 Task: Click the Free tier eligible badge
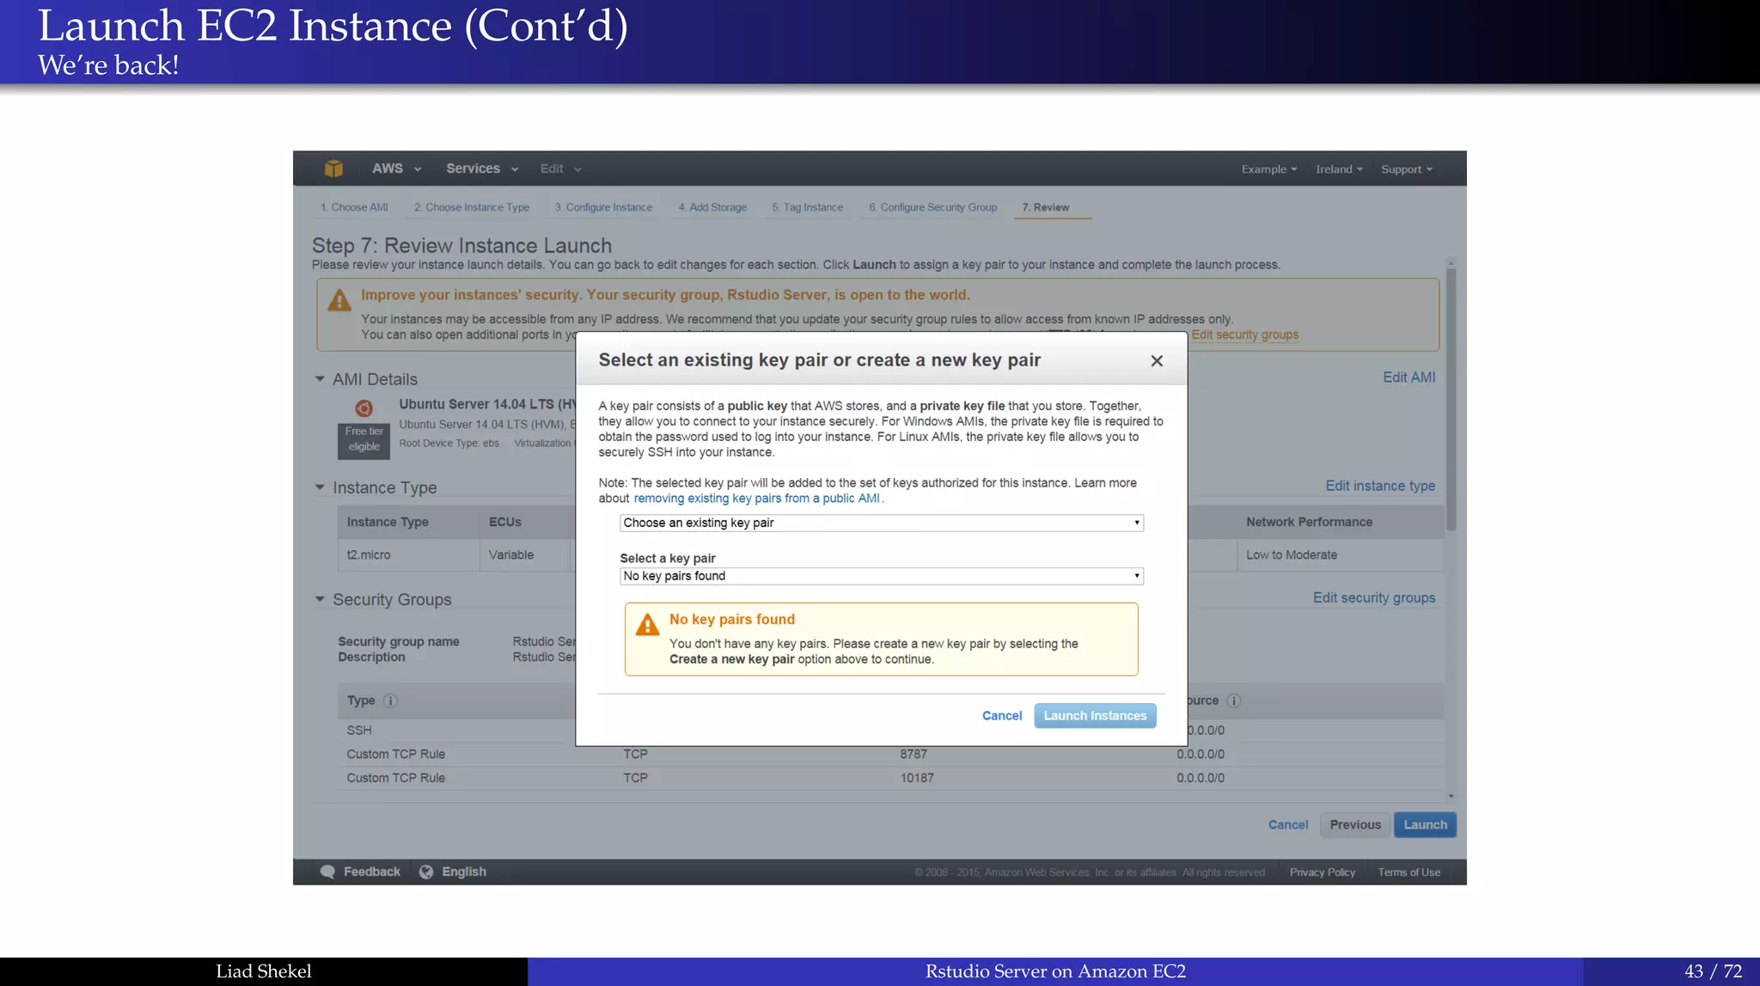click(x=364, y=439)
